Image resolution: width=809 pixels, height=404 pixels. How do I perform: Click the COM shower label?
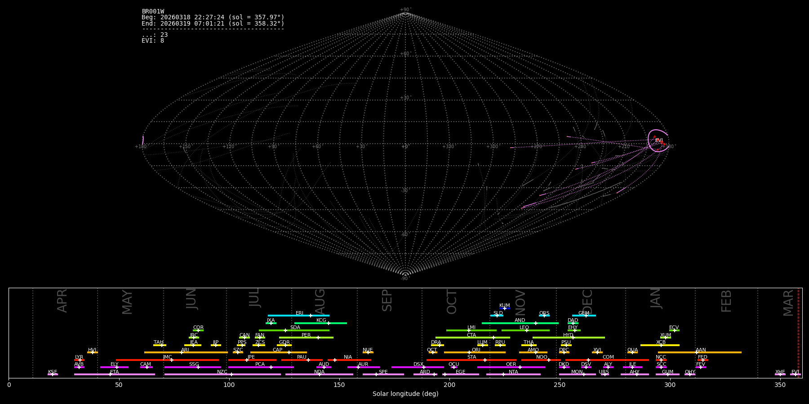[608, 357]
